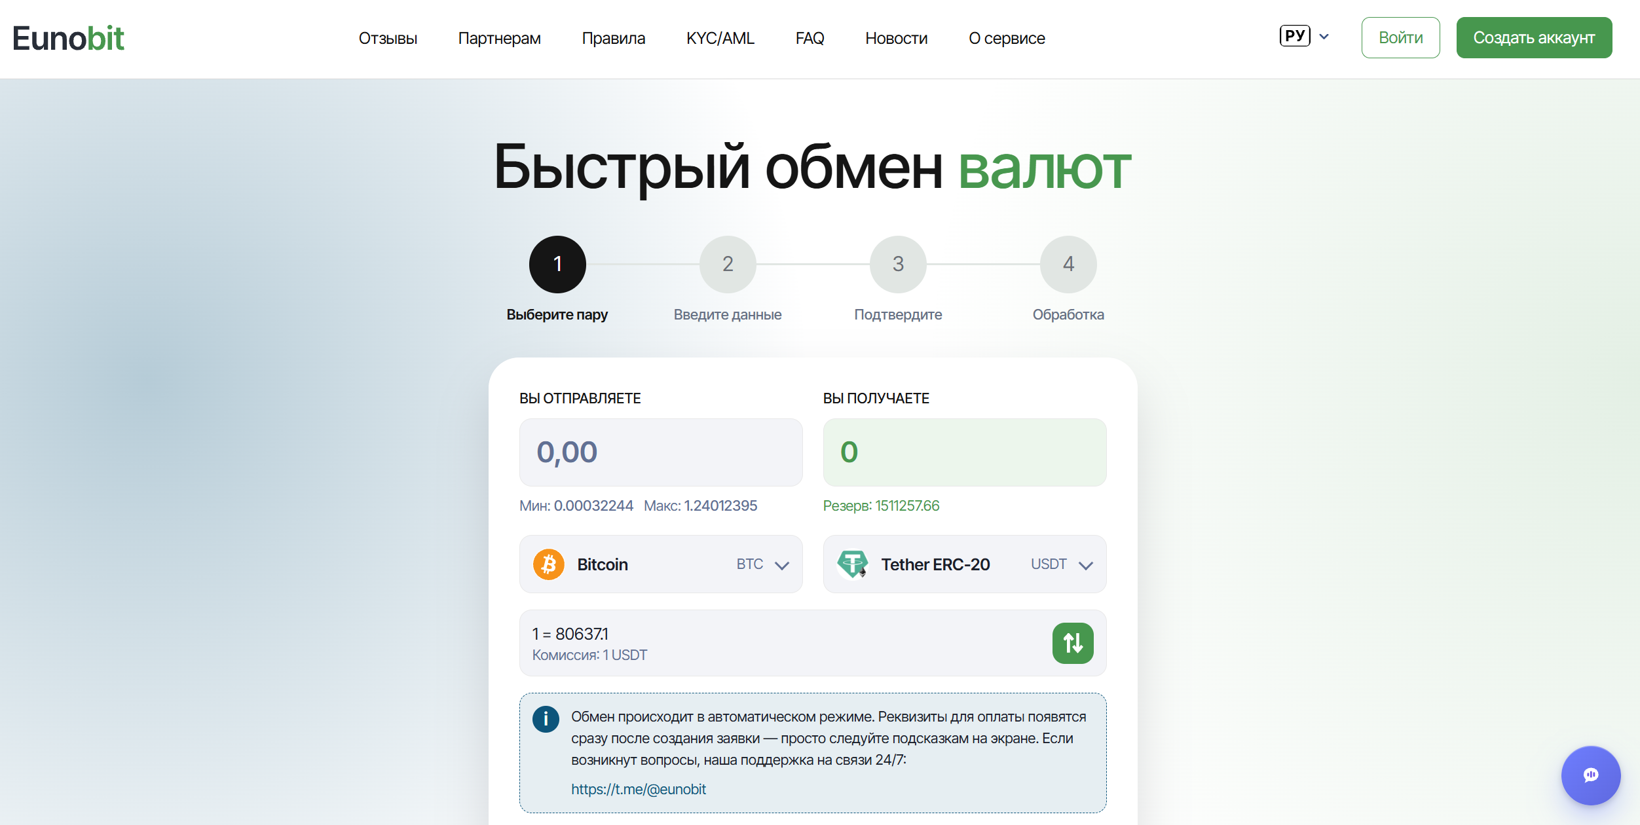The height and width of the screenshot is (825, 1640).
Task: Open the Tether ERC-20 USDT dropdown
Action: (965, 564)
